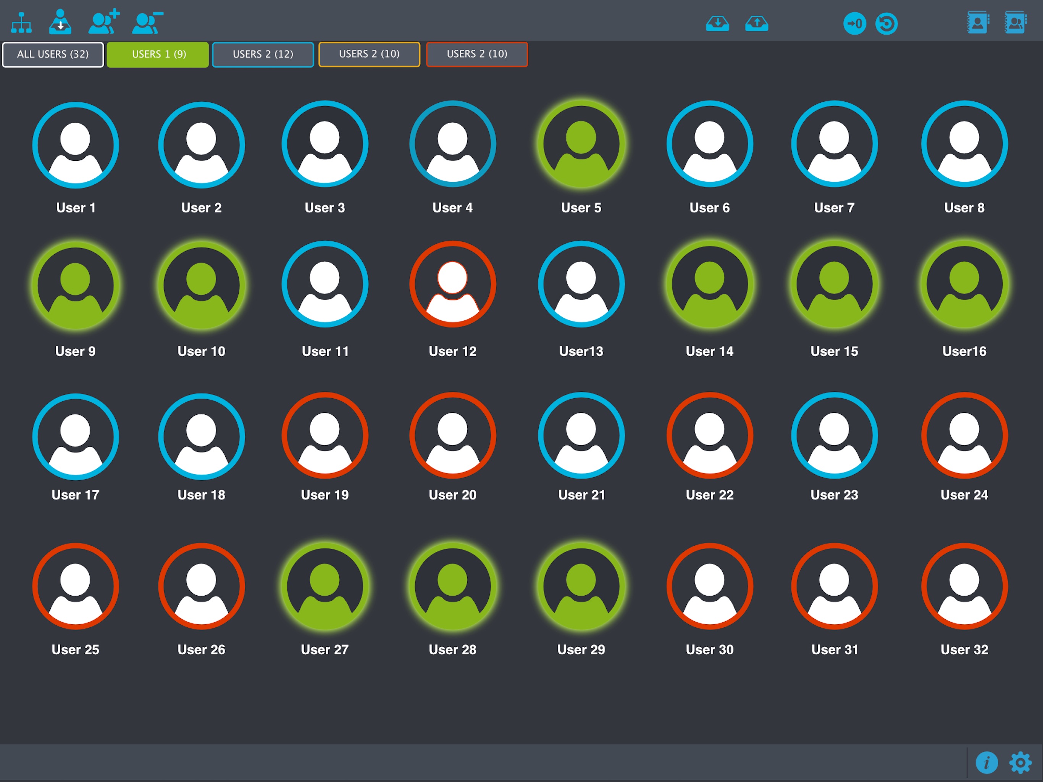Click the download tray icon
The image size is (1043, 782).
[717, 23]
